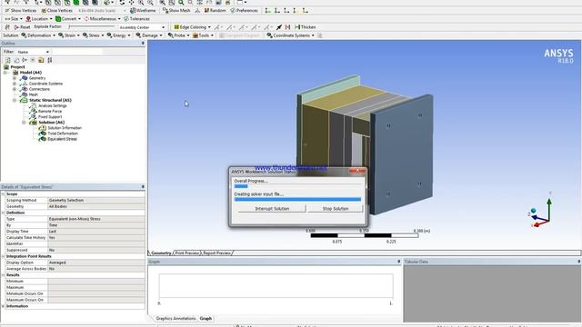Open the Coordinate Systems dropdown
The height and width of the screenshot is (327, 582).
pos(290,35)
